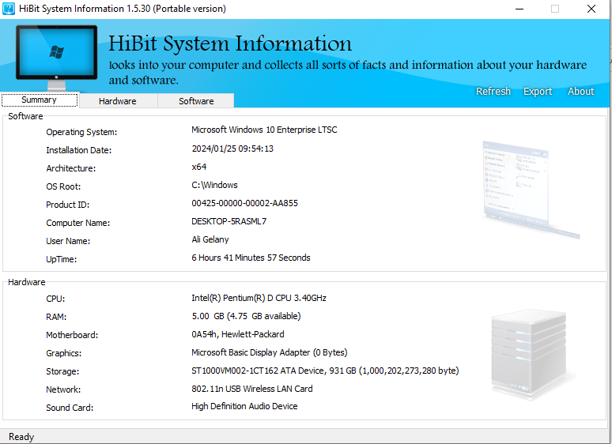Click the Refresh link
Image resolution: width=612 pixels, height=444 pixels.
click(x=493, y=91)
